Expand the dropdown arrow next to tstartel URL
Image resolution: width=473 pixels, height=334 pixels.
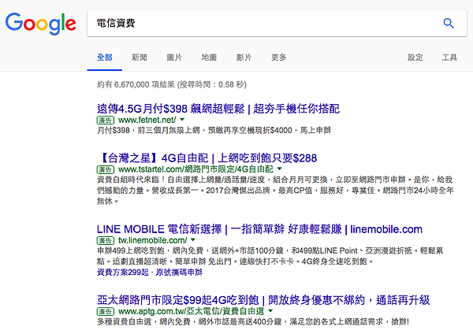[x=279, y=169]
